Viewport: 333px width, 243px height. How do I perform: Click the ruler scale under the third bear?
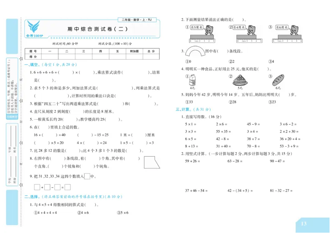tap(287, 40)
